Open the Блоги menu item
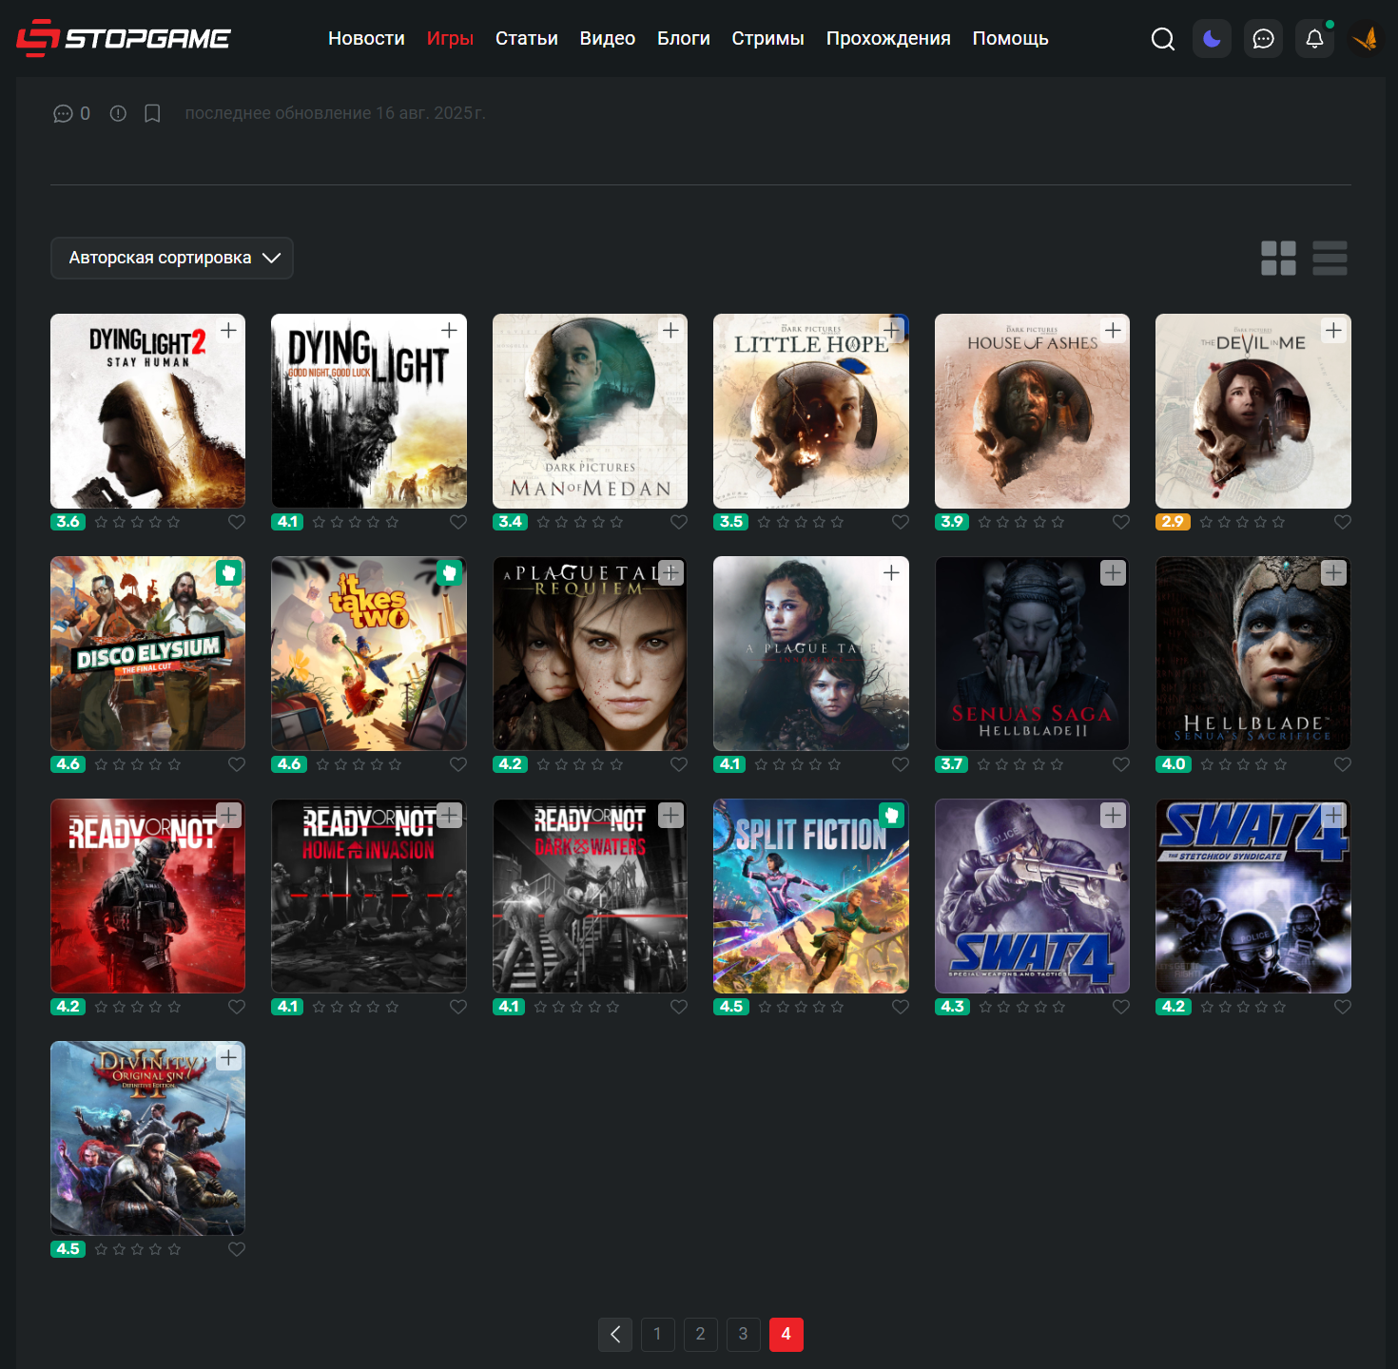This screenshot has width=1398, height=1369. (684, 39)
